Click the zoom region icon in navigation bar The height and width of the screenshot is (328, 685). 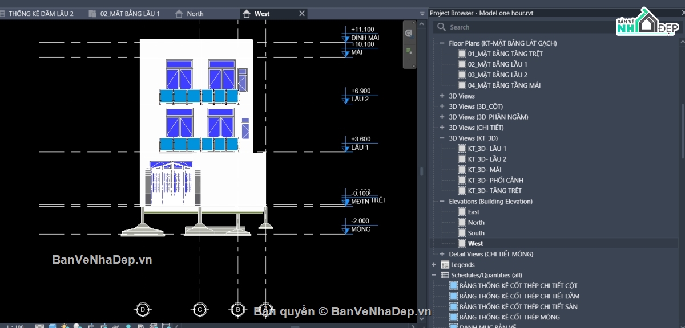(409, 51)
